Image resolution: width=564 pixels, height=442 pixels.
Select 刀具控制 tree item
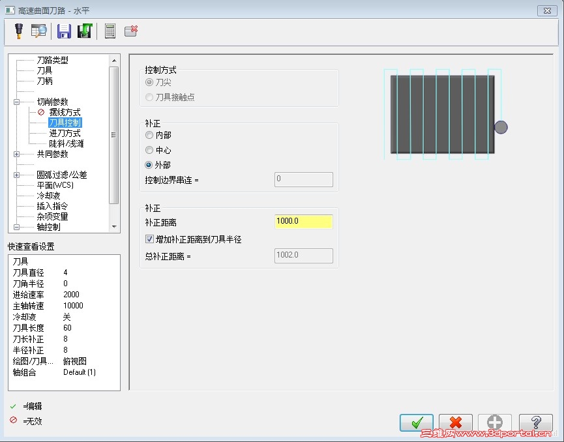tap(65, 123)
